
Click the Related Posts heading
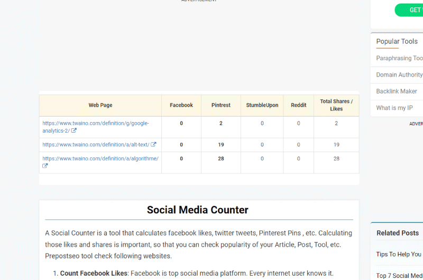tap(398, 233)
